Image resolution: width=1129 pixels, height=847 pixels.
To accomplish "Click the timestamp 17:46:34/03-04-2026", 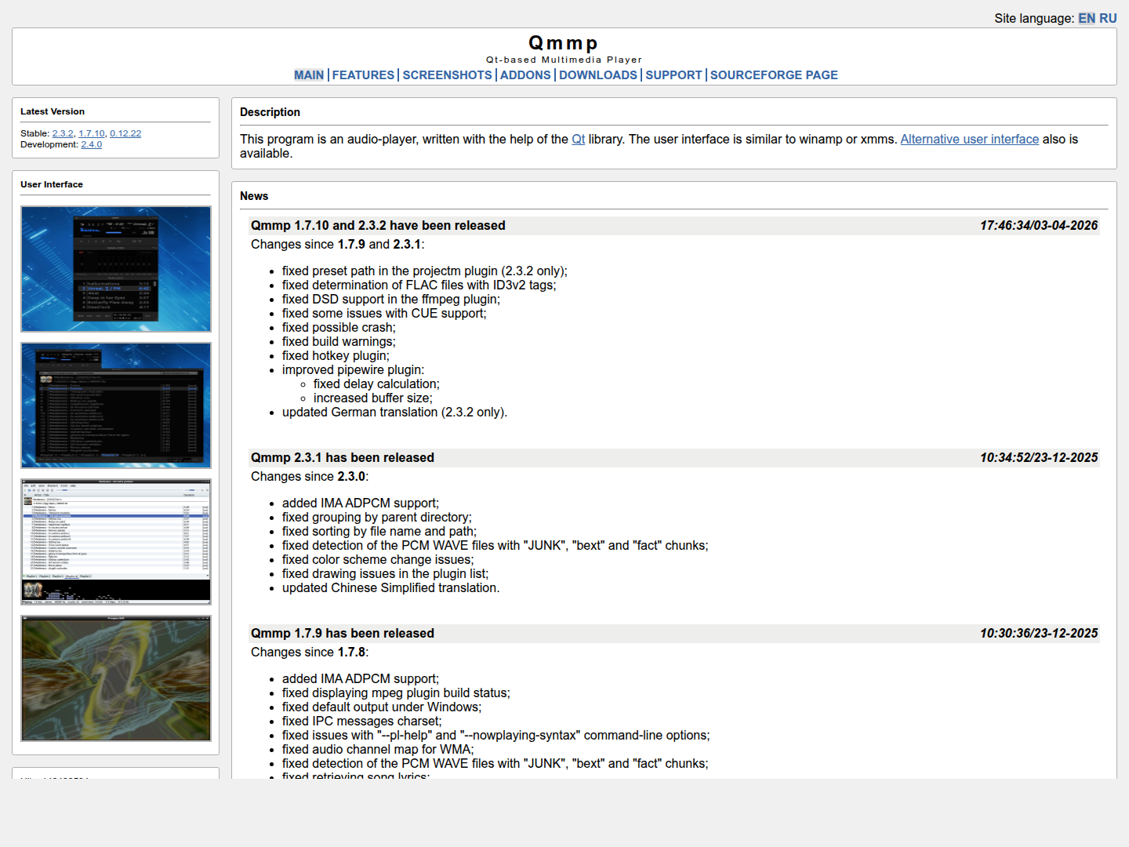I will tap(1039, 226).
